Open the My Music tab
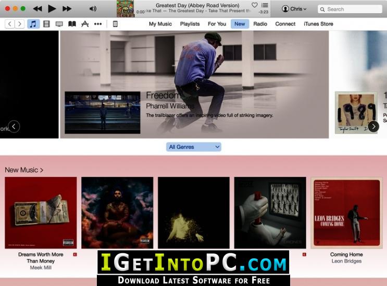Screen dimensions: 387x286 click(160, 24)
